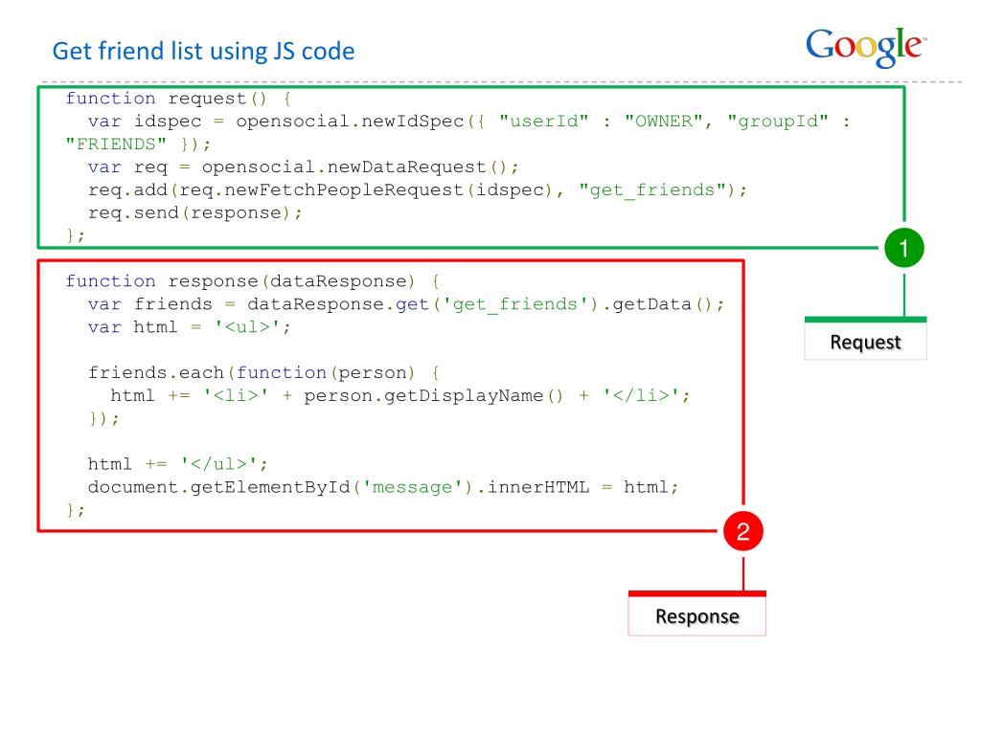Click the slide title 'Get friend list using JS code'
Screen dimensions: 981x735
203,52
